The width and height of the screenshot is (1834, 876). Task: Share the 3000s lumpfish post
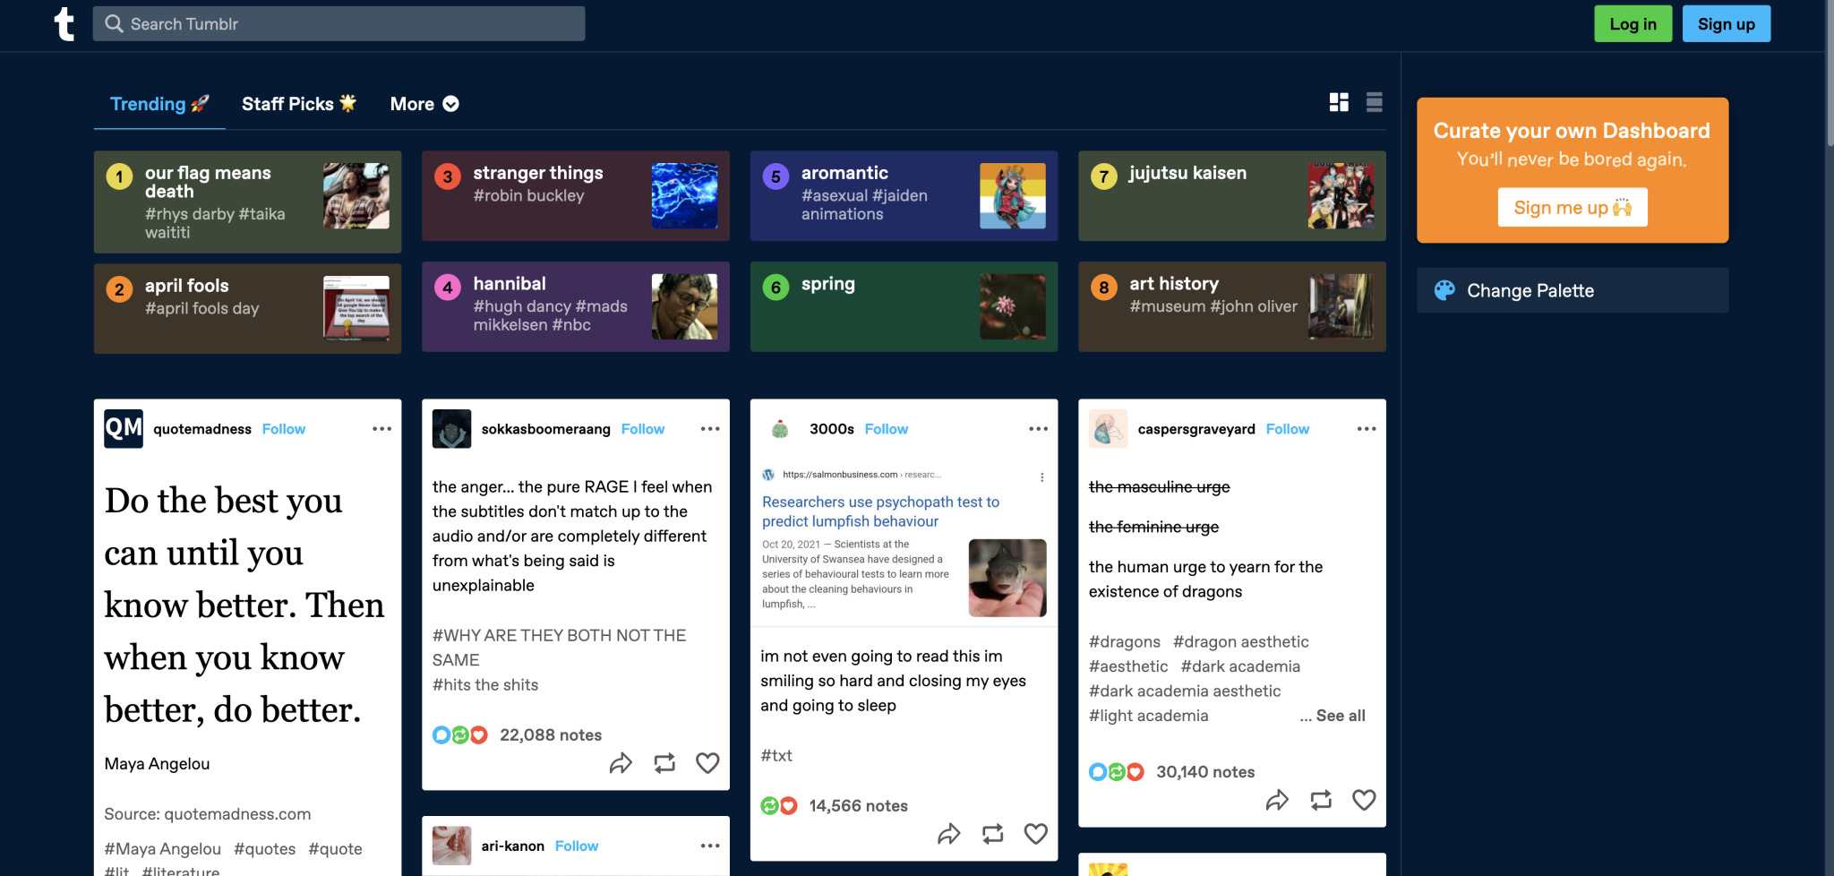(x=949, y=834)
